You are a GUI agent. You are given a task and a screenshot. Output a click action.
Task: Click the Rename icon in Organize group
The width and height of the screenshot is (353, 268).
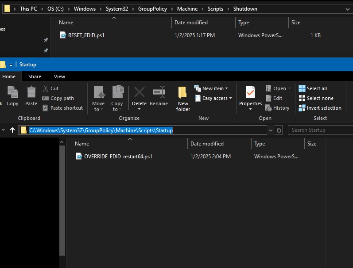point(159,96)
